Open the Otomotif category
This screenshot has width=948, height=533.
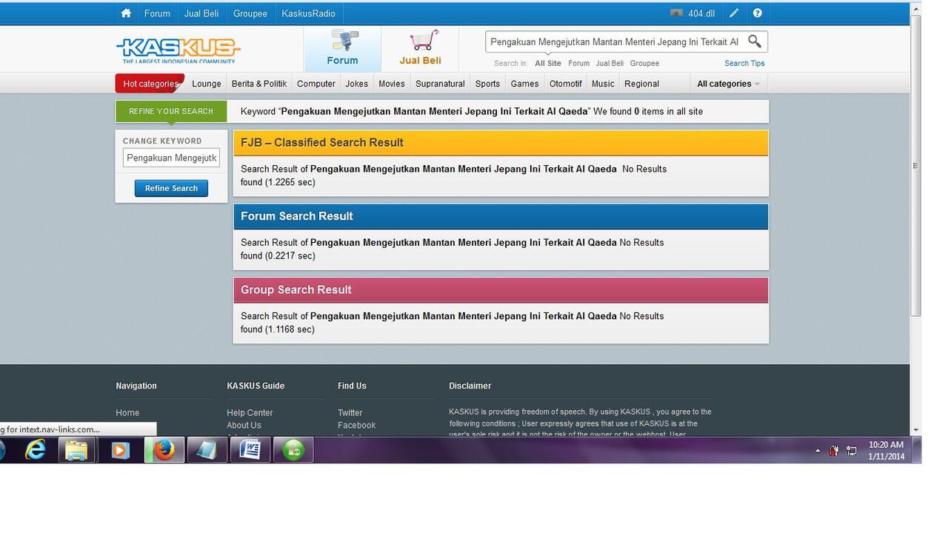tap(566, 84)
